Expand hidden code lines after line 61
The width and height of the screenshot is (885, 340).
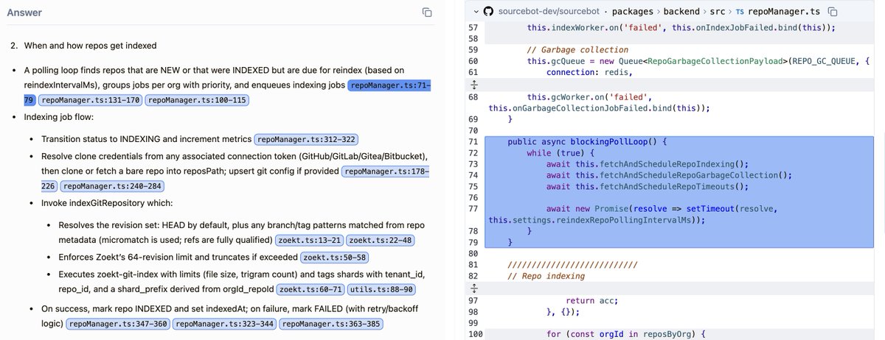pos(473,85)
